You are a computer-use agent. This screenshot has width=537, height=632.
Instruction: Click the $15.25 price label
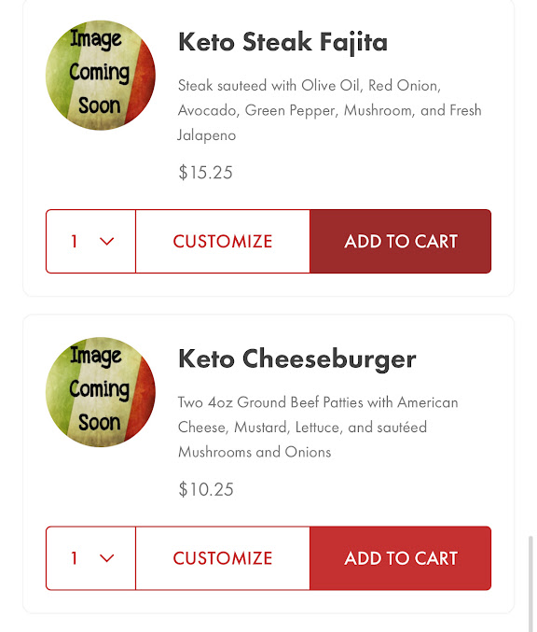tap(206, 173)
